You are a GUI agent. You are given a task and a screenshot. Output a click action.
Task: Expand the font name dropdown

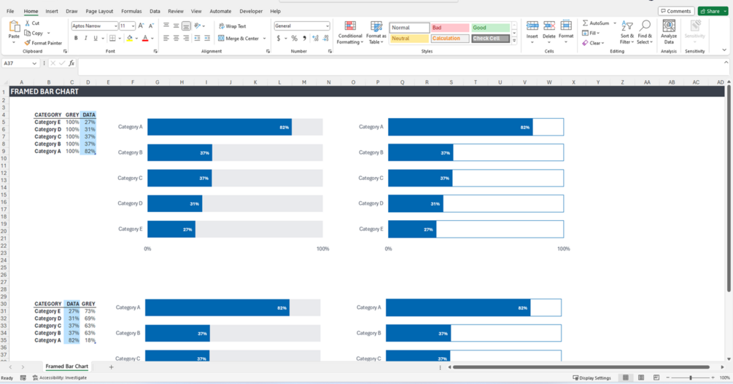(x=115, y=26)
